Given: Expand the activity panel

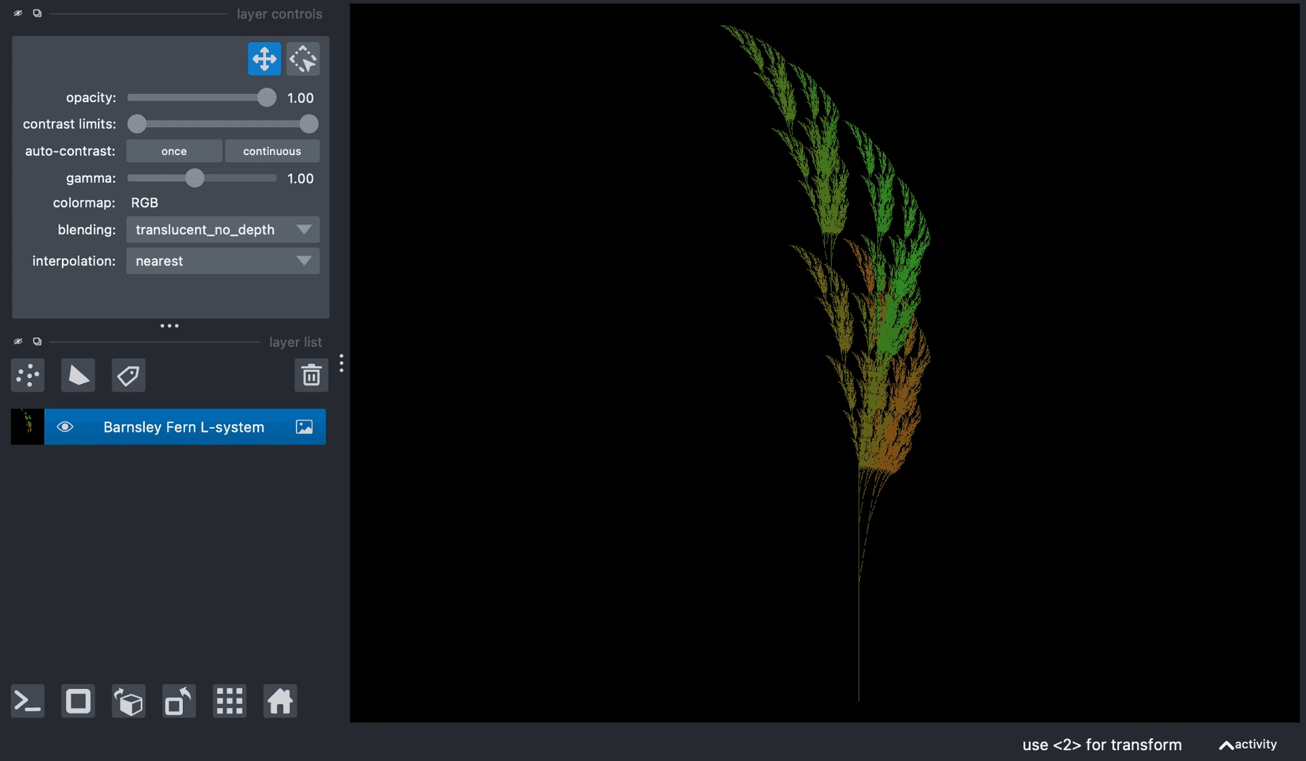Looking at the screenshot, I should tap(1248, 744).
